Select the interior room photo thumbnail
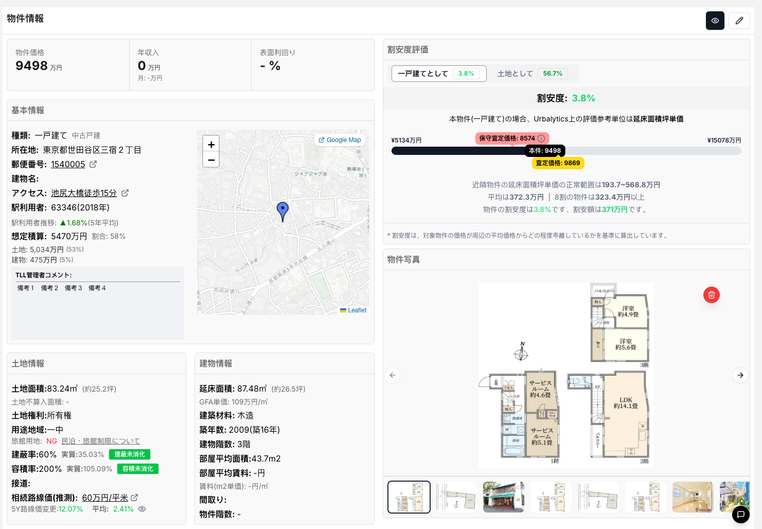This screenshot has height=529, width=762. click(693, 497)
